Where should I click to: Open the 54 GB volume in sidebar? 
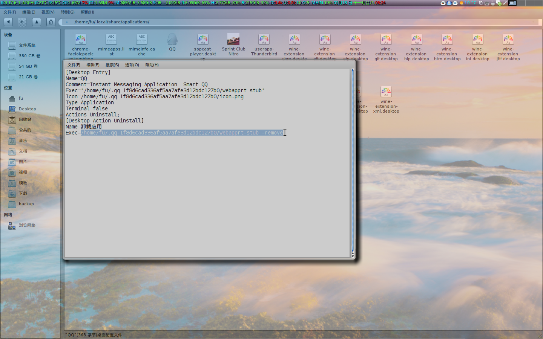(30, 66)
